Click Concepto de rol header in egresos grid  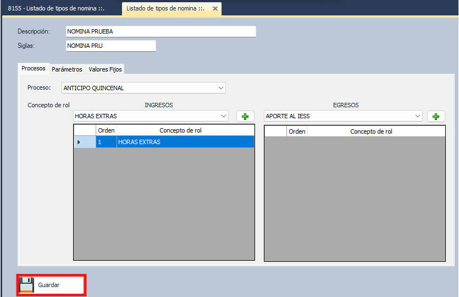click(371, 131)
